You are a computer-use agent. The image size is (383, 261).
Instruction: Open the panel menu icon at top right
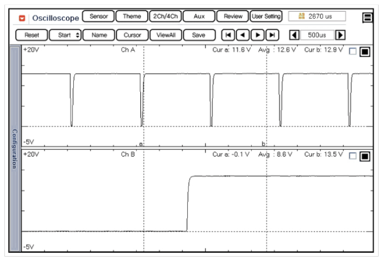pyautogui.click(x=367, y=18)
